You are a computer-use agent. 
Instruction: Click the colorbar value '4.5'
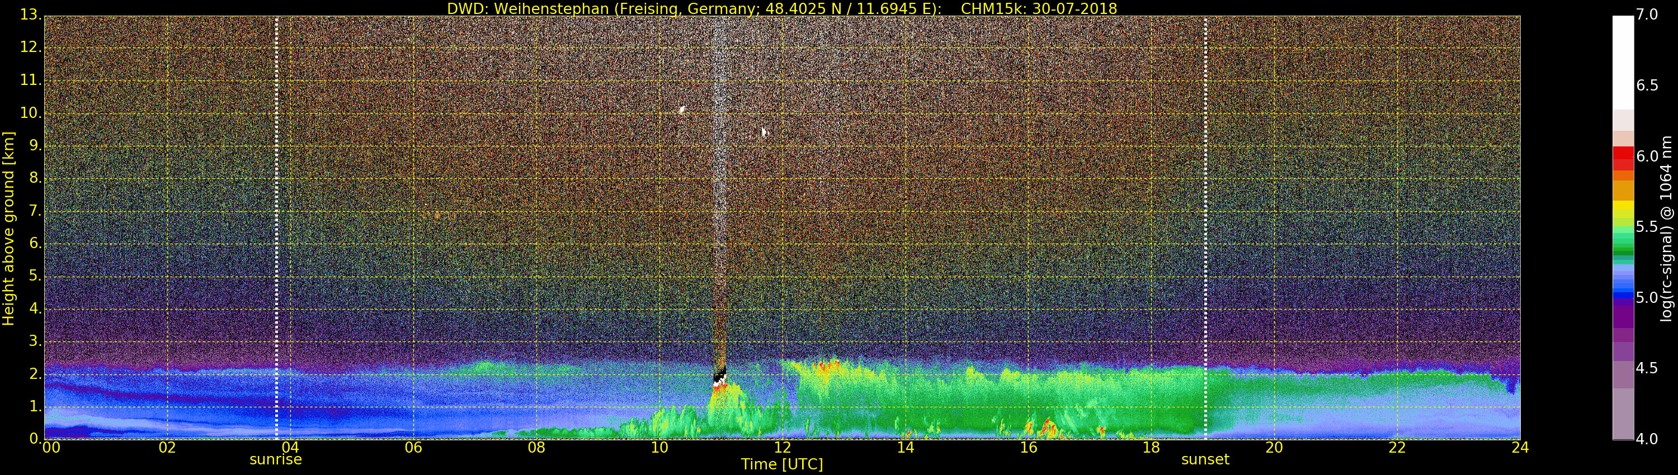pos(1647,368)
